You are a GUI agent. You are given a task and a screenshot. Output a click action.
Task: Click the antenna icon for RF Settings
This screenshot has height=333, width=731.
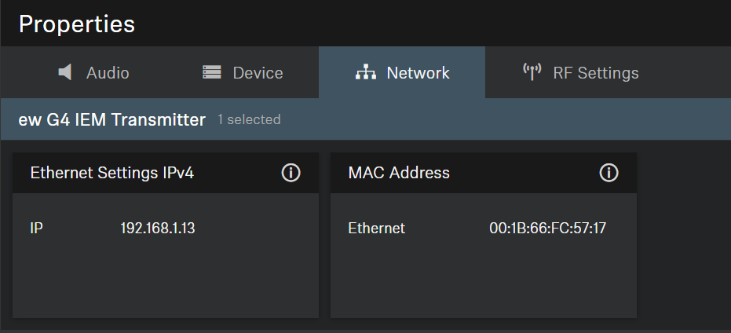[x=532, y=72]
